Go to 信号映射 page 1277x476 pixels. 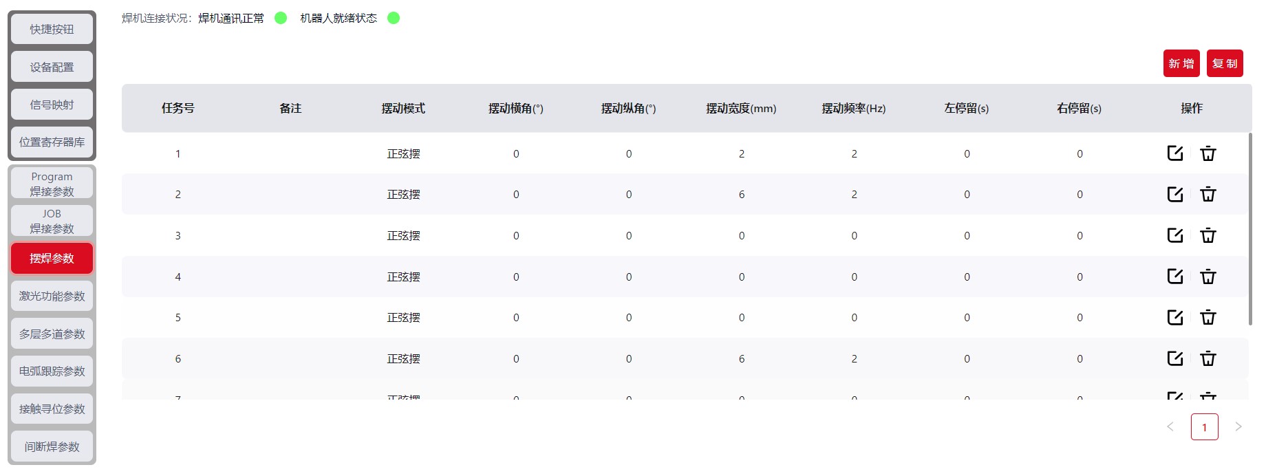[x=52, y=105]
